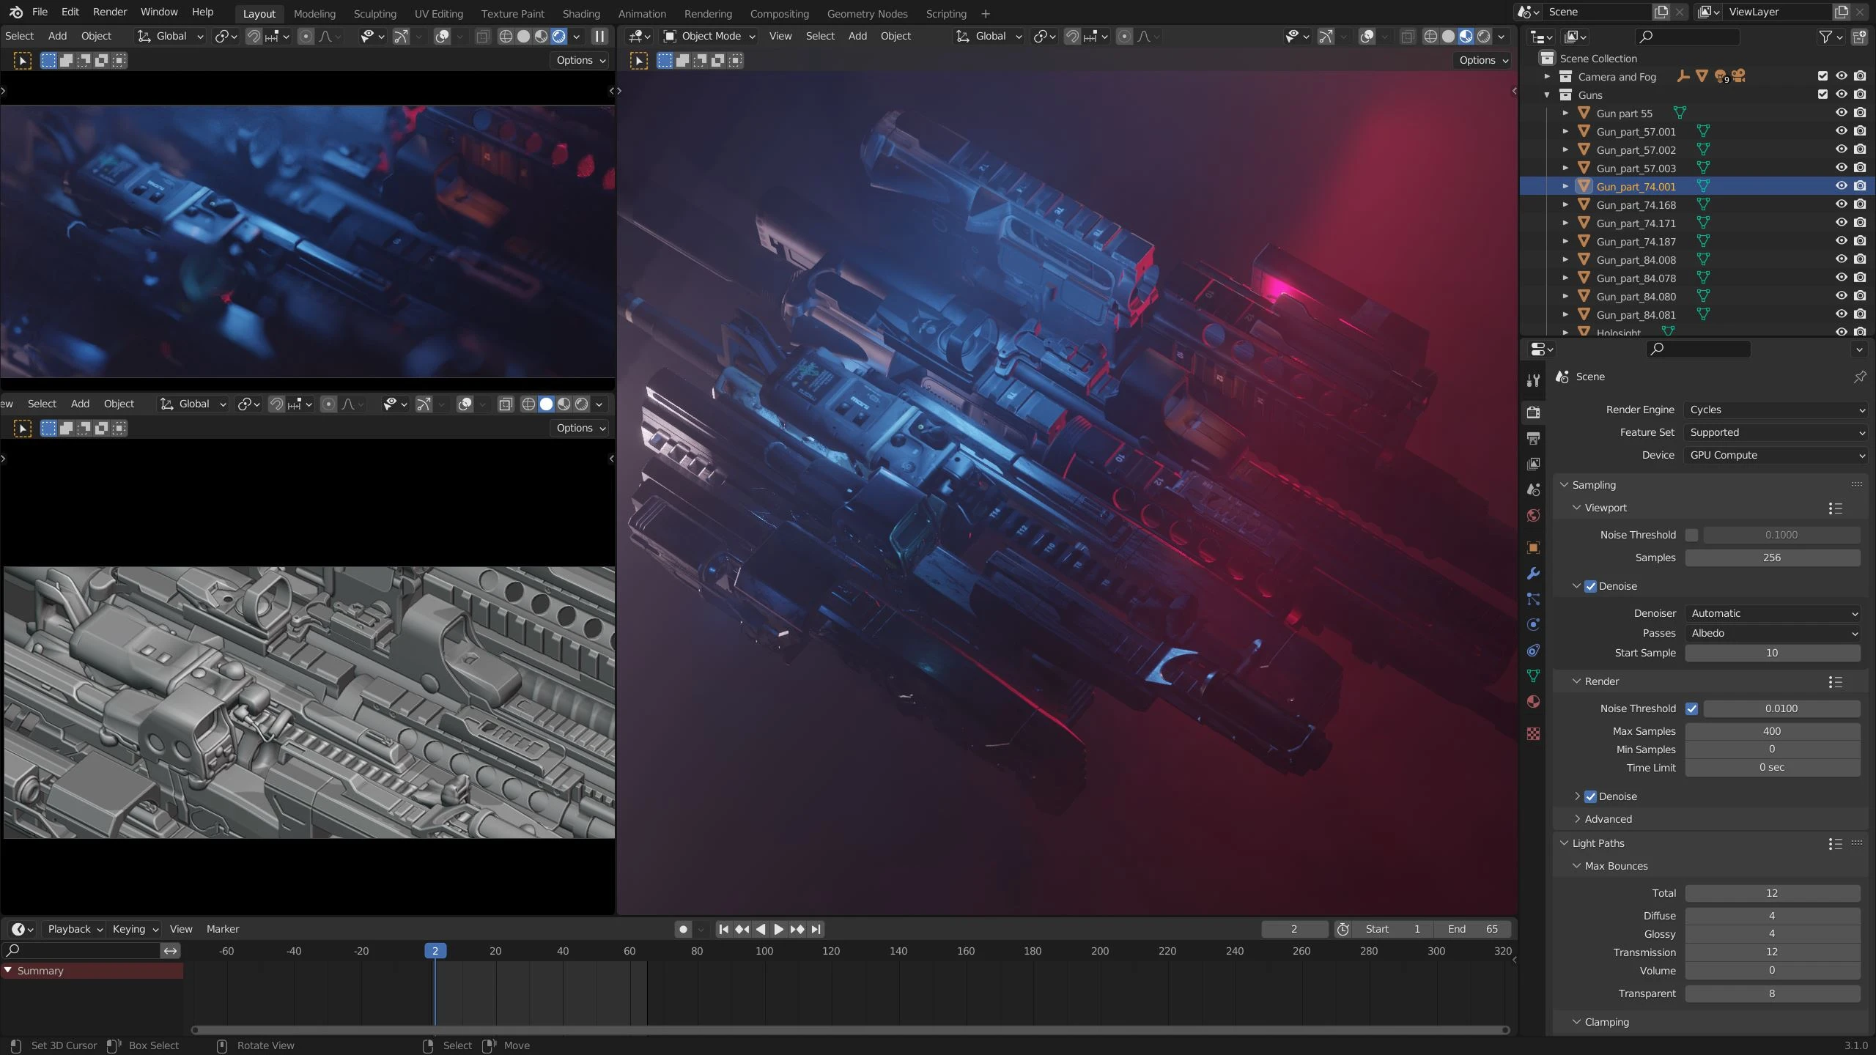Viewport: 1876px width, 1055px height.
Task: Switch to the Shading workspace tab
Action: pos(580,13)
